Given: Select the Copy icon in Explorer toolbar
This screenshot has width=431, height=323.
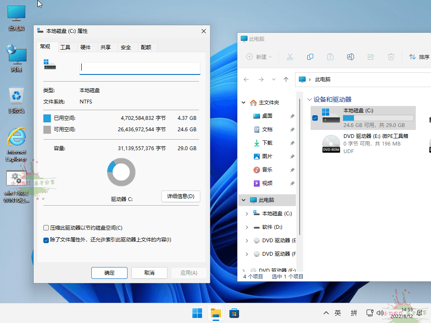Looking at the screenshot, I should point(310,56).
